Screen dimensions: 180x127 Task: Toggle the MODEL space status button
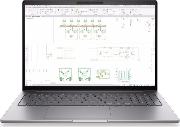115,85
